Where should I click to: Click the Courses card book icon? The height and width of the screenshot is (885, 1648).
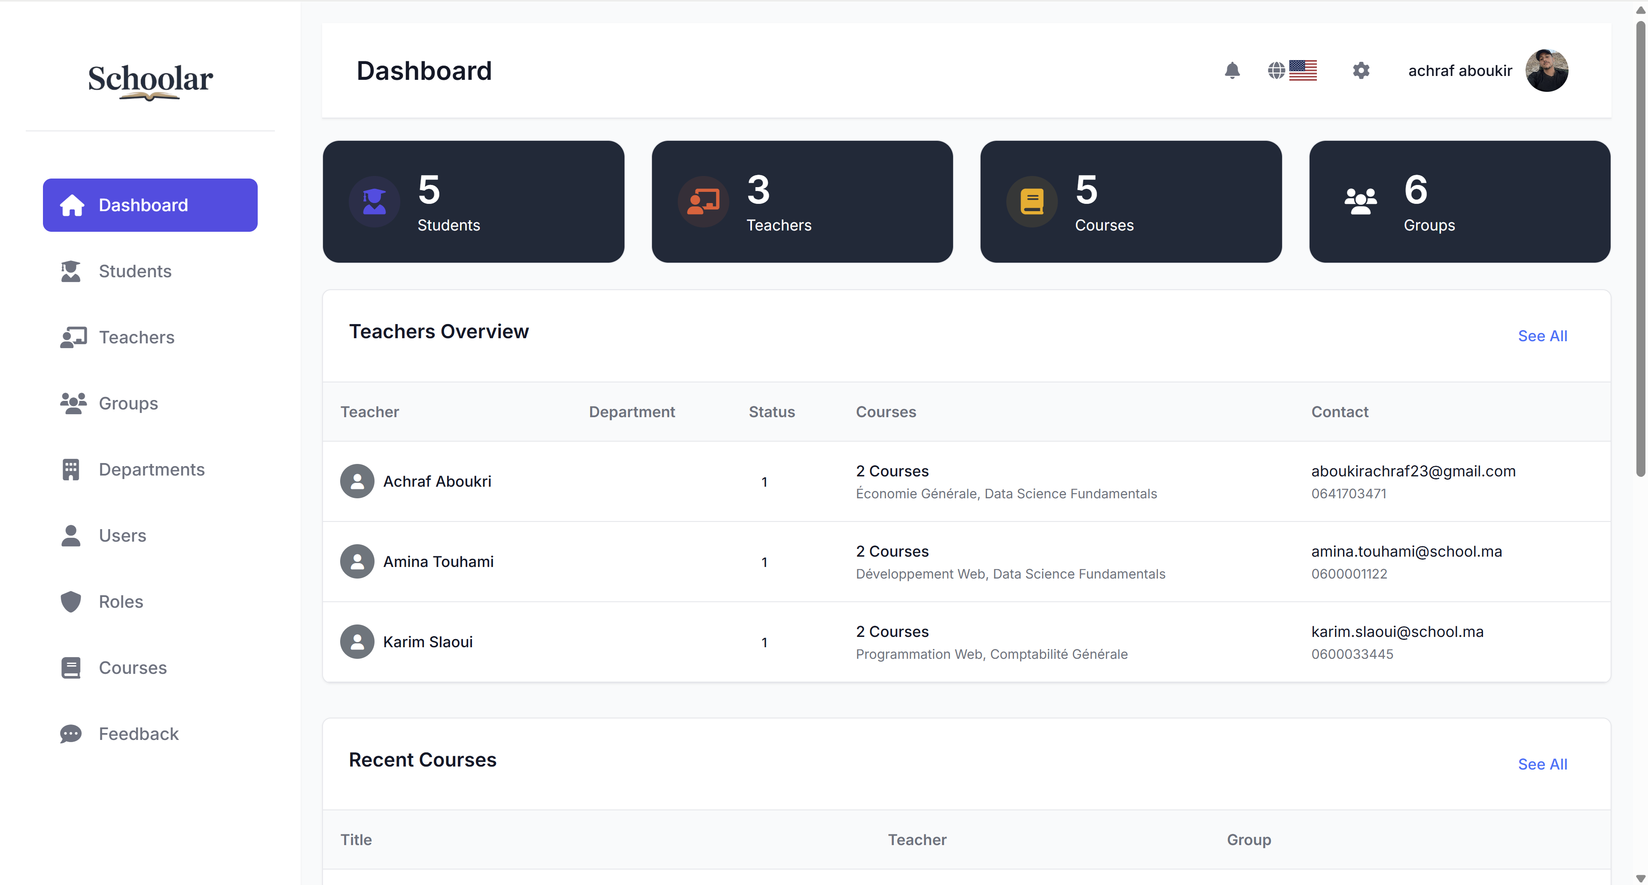tap(1032, 201)
